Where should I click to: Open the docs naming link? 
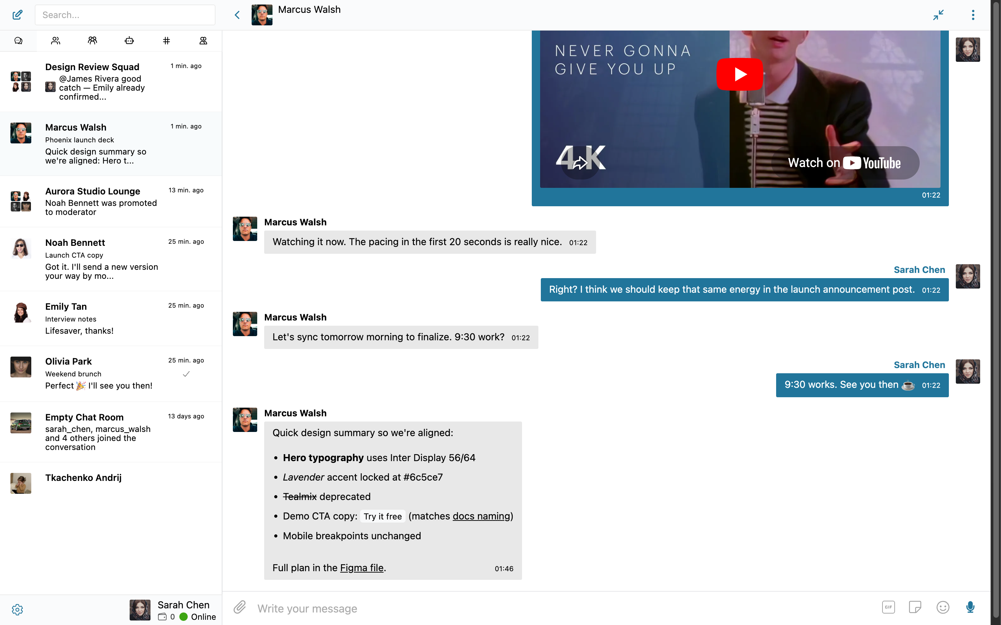point(481,516)
